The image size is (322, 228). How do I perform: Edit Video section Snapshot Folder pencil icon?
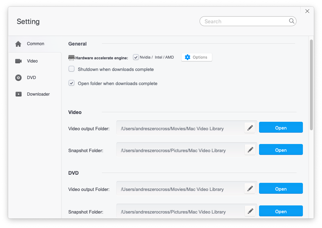(250, 150)
